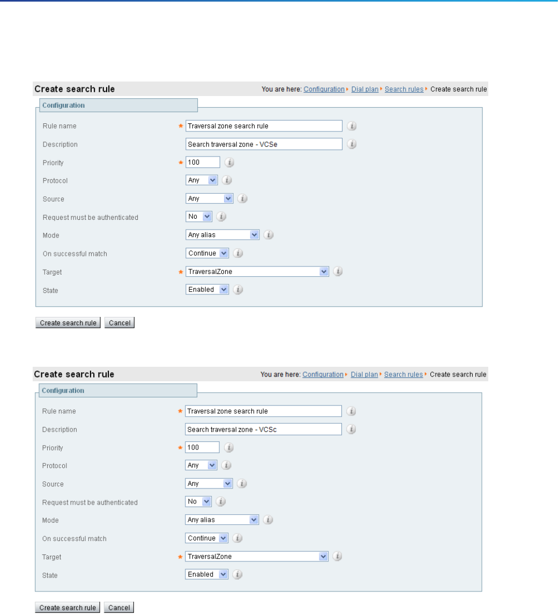Open the State Enabled dropdown in the VCSe form

click(207, 290)
